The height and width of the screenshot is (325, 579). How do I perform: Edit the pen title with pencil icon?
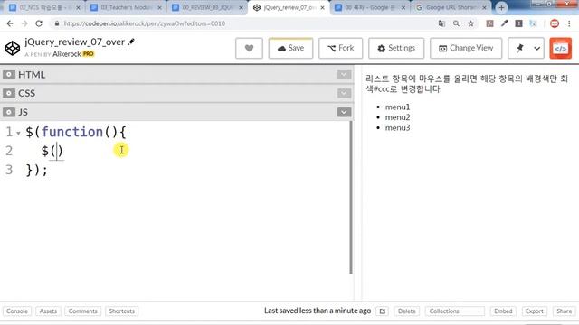click(x=131, y=42)
